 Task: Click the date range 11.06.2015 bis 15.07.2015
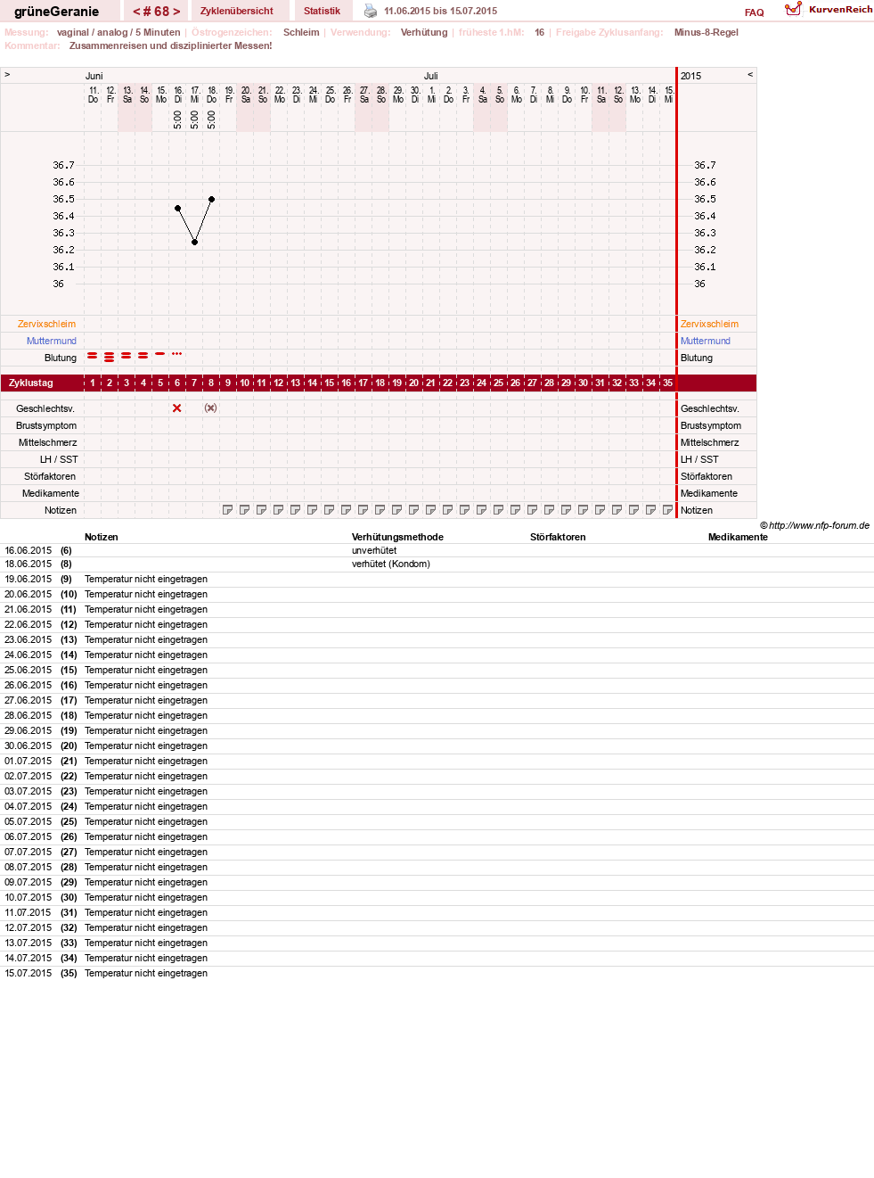point(441,11)
